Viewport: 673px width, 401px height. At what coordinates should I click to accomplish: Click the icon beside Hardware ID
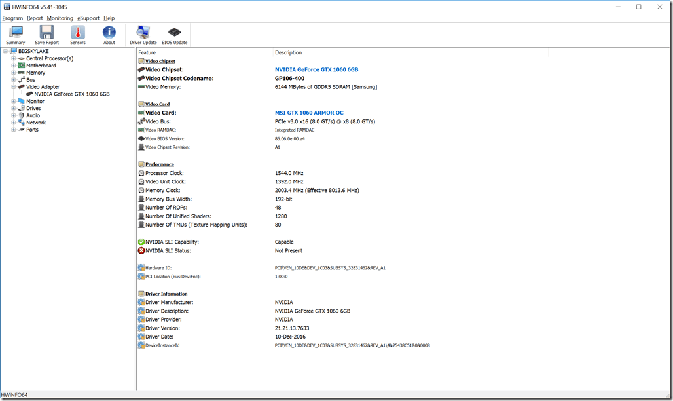coord(141,268)
